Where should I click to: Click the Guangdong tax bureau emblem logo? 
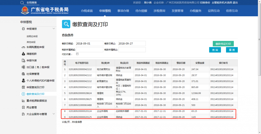[25, 11]
